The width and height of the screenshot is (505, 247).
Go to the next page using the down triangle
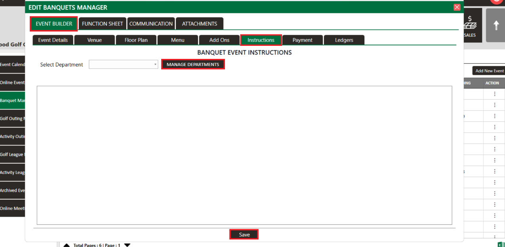[x=127, y=245]
